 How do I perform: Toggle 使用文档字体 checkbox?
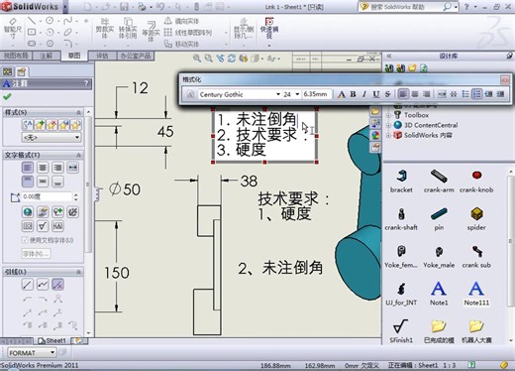(25, 240)
